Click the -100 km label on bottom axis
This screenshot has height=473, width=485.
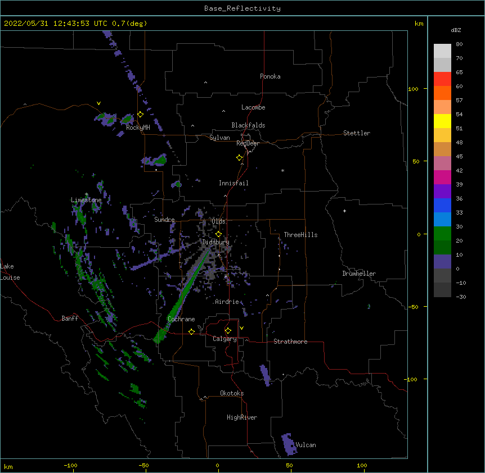(x=71, y=465)
